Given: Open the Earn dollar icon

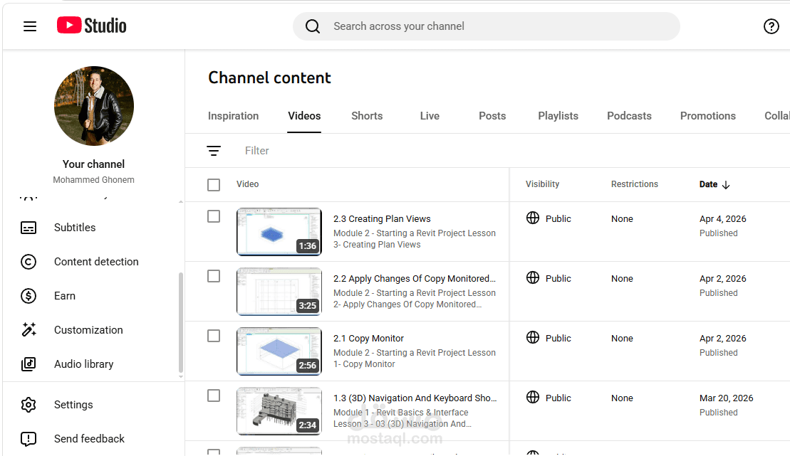Looking at the screenshot, I should (x=28, y=296).
